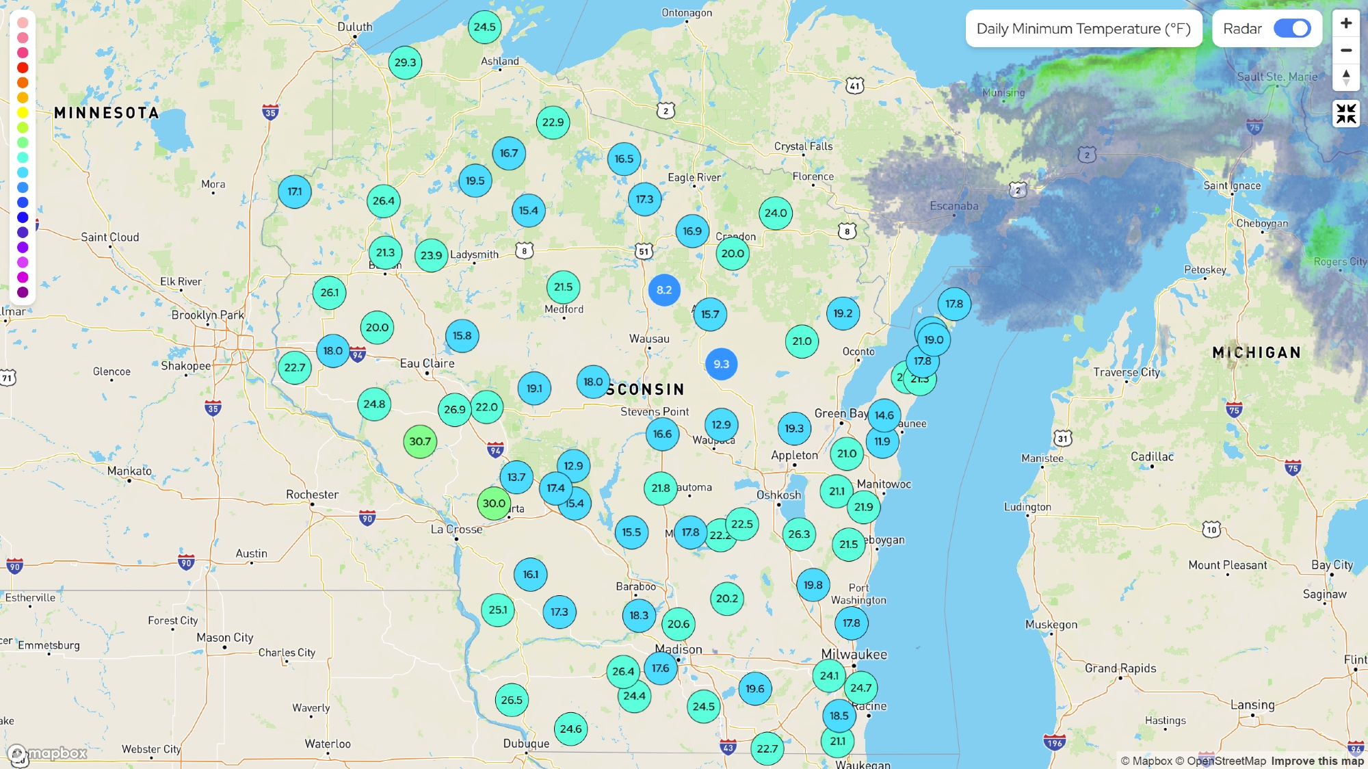
Task: Toggle the Radar switch off
Action: [x=1291, y=29]
